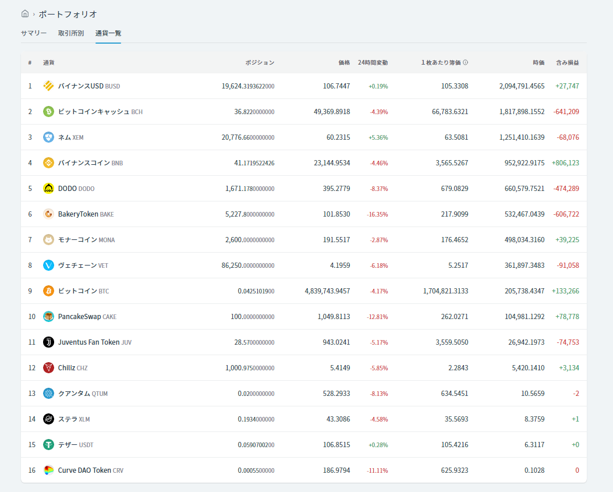The image size is (613, 492).
Task: Open the テザー USDT name
Action: (76, 445)
